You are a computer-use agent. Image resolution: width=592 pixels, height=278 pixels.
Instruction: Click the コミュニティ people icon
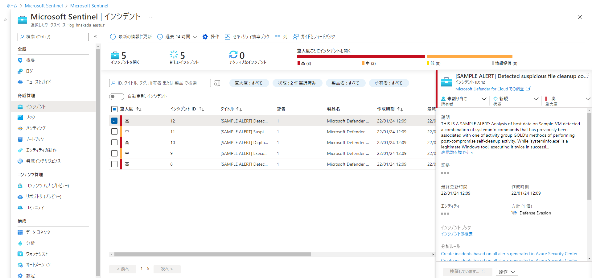(20, 208)
